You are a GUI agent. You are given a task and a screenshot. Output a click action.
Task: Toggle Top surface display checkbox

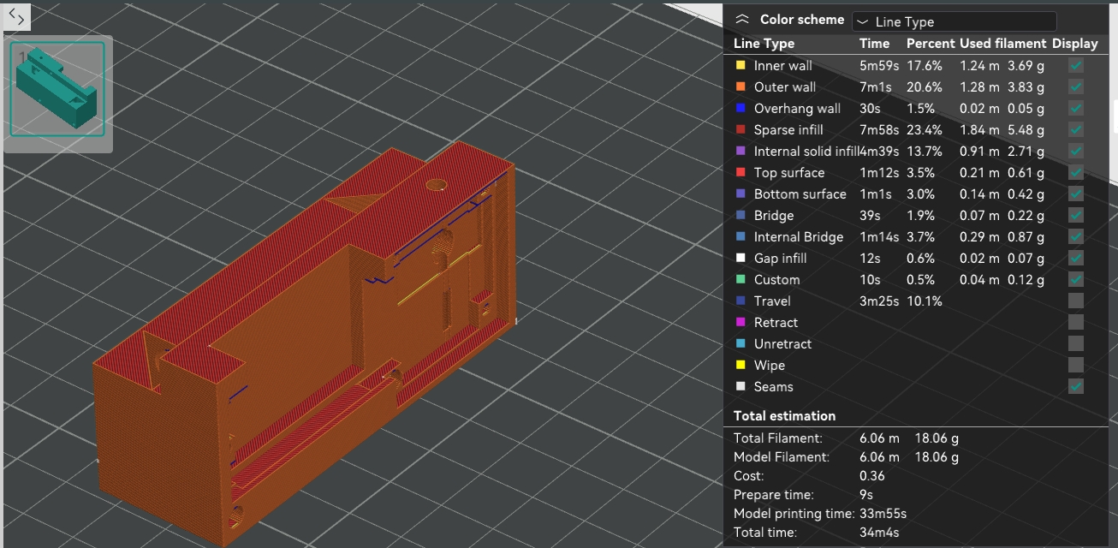click(x=1076, y=172)
